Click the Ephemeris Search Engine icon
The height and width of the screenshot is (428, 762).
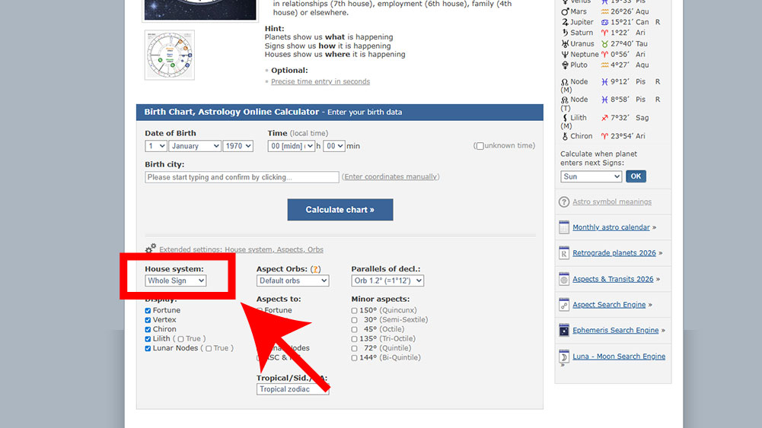[564, 331]
